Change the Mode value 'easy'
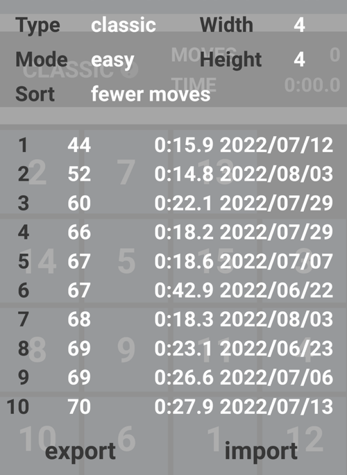The image size is (347, 475). point(112,60)
